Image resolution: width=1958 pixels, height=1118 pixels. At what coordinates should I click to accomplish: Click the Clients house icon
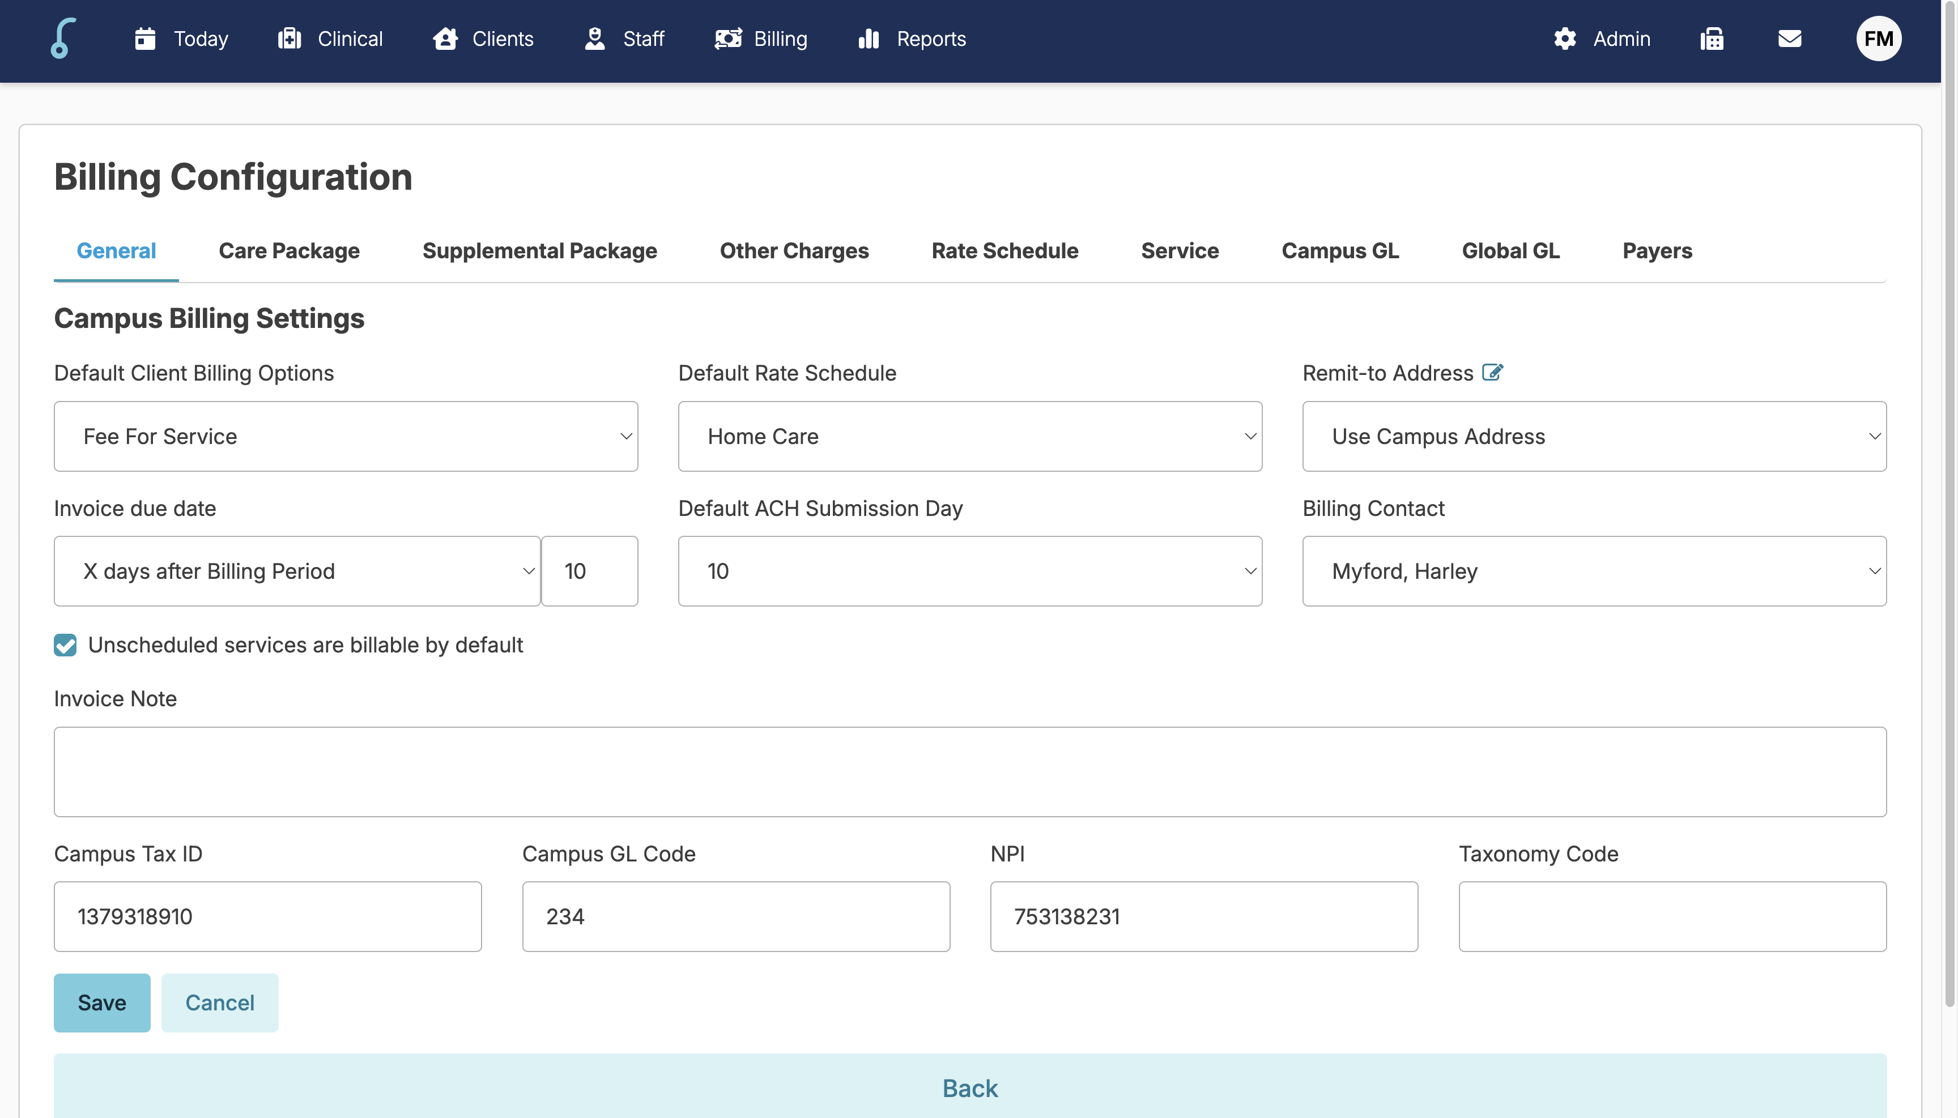(x=445, y=39)
